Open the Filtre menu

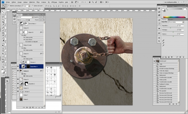[x=38, y=2]
